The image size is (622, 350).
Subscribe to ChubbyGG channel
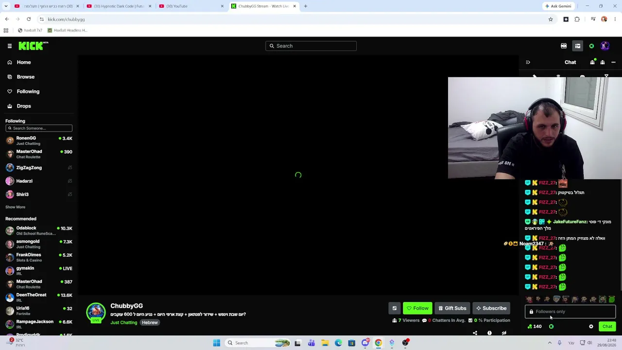click(x=491, y=308)
